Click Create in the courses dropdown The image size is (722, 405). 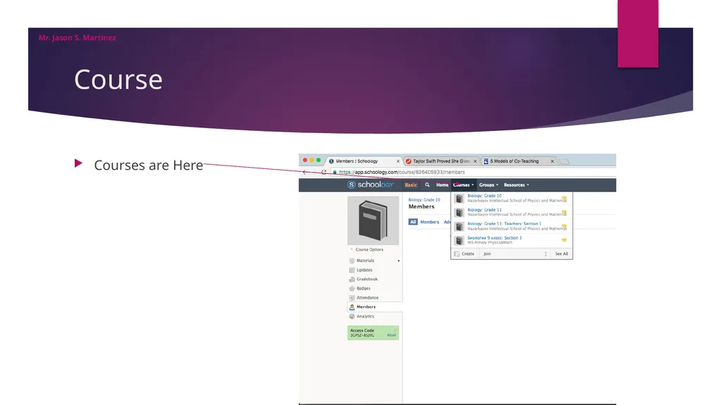click(468, 254)
